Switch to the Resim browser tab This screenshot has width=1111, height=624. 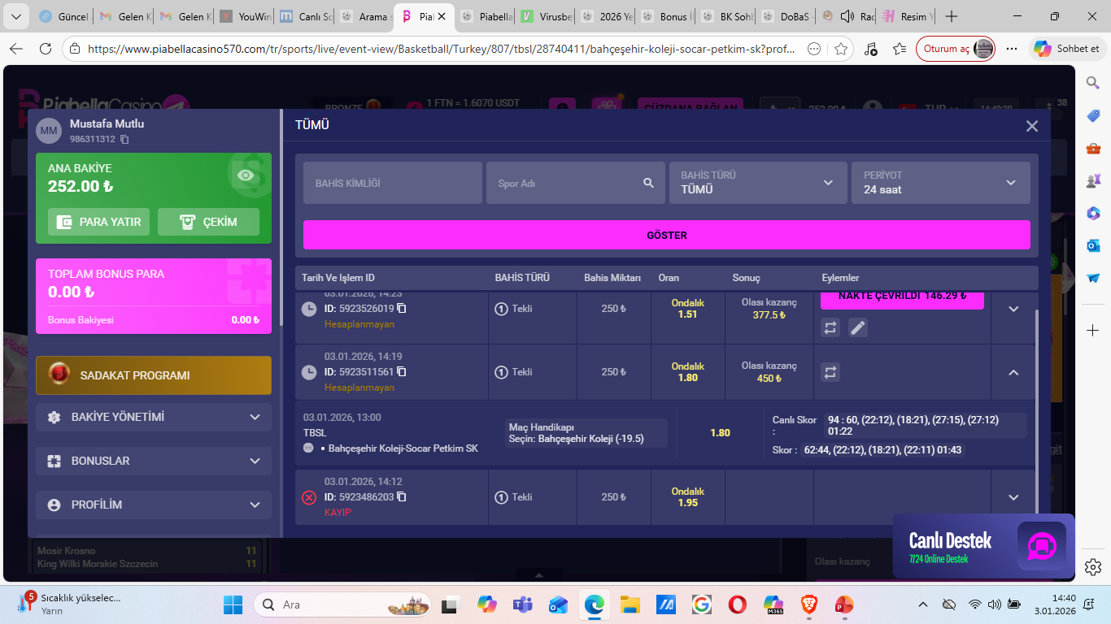908,16
